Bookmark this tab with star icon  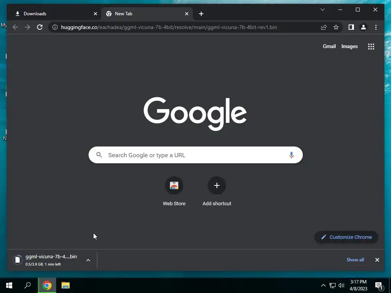(336, 27)
